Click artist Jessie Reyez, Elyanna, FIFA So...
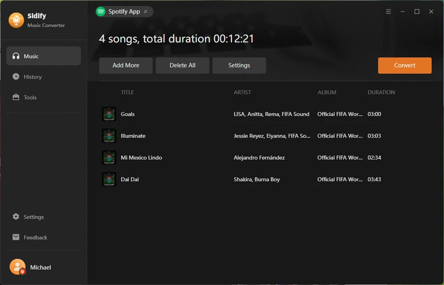The image size is (444, 285). pyautogui.click(x=272, y=136)
